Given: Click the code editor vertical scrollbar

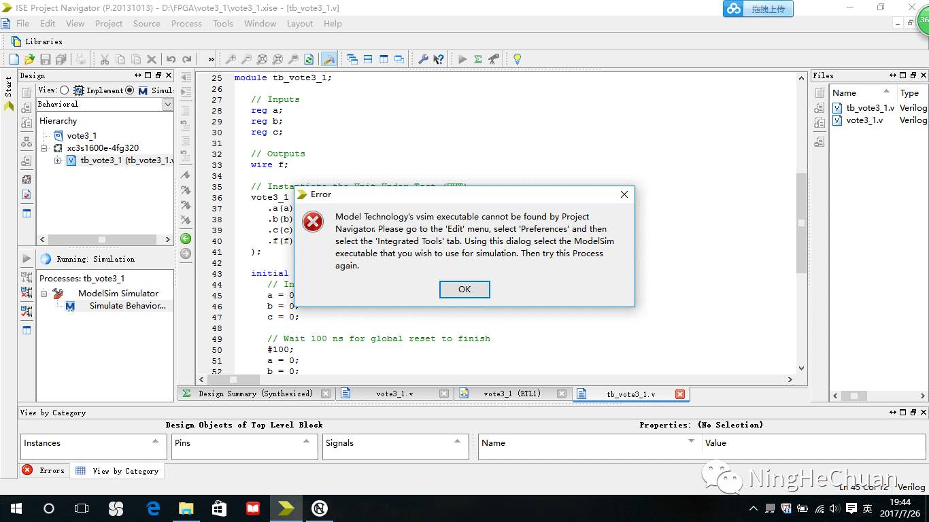Looking at the screenshot, I should 801,222.
